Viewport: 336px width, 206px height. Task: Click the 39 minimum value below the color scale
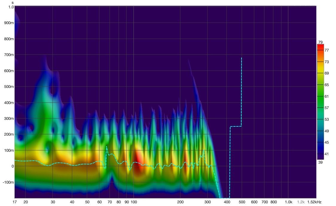pyautogui.click(x=320, y=162)
